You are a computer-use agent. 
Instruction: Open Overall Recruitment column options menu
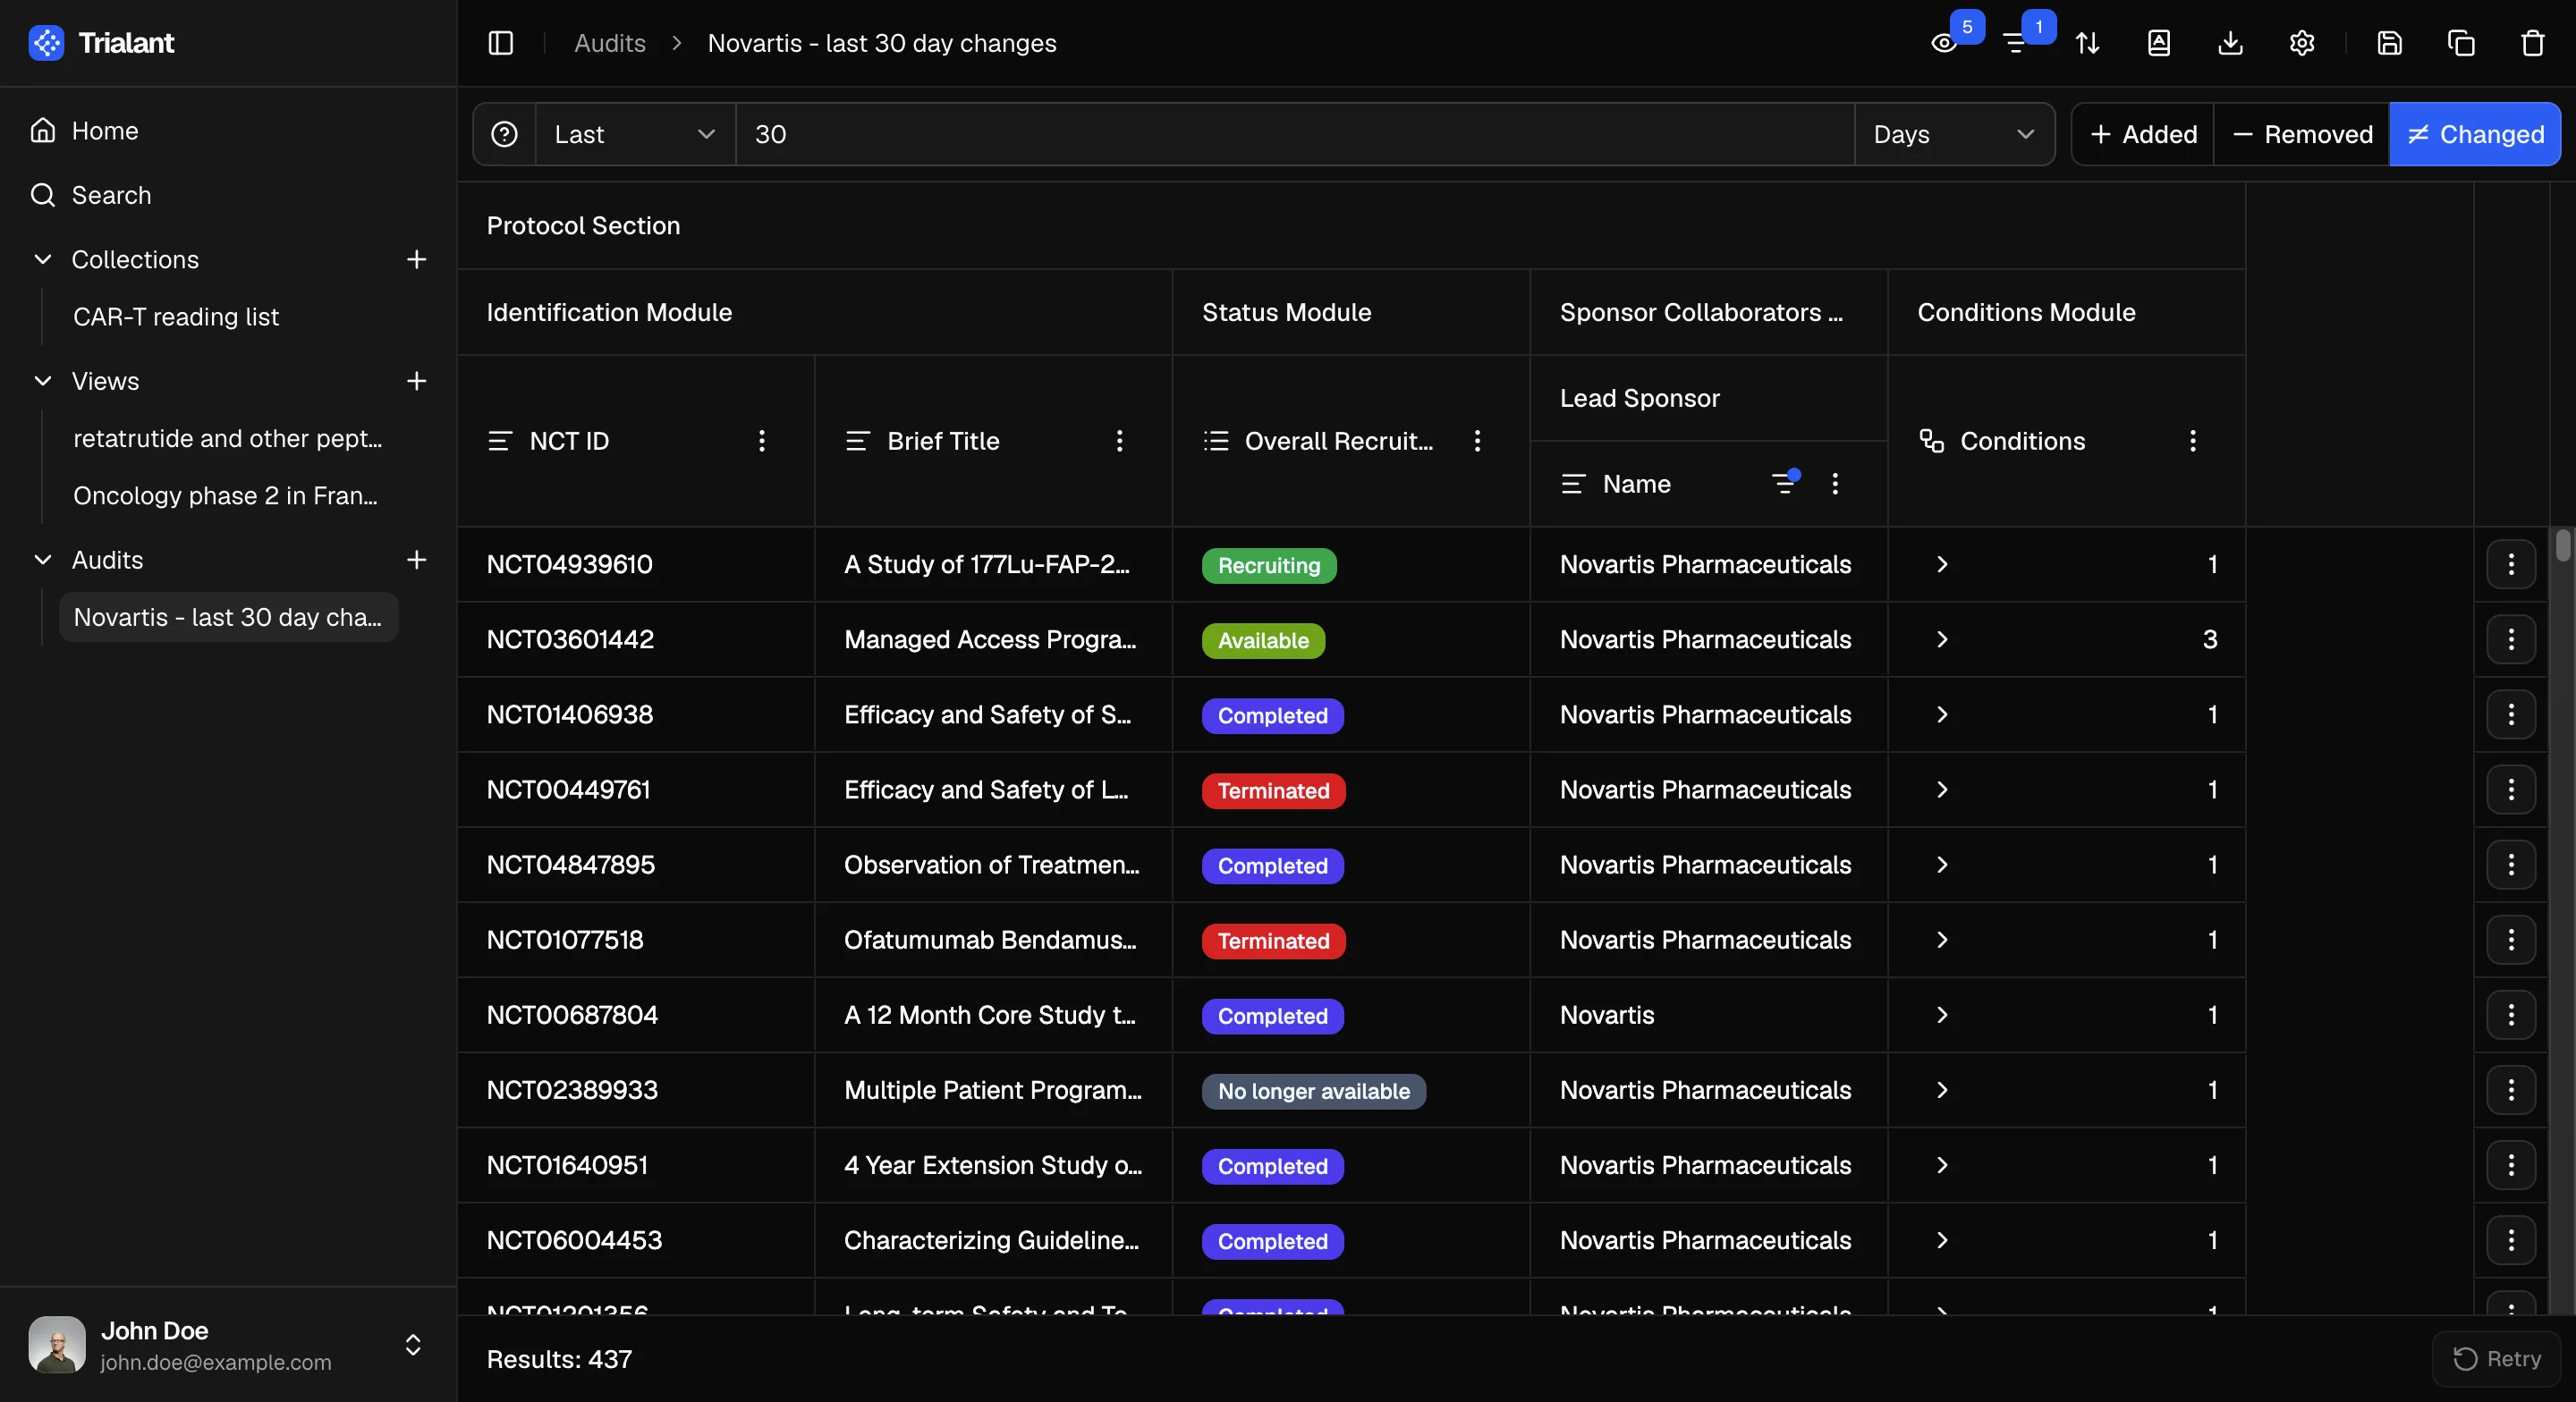point(1477,441)
